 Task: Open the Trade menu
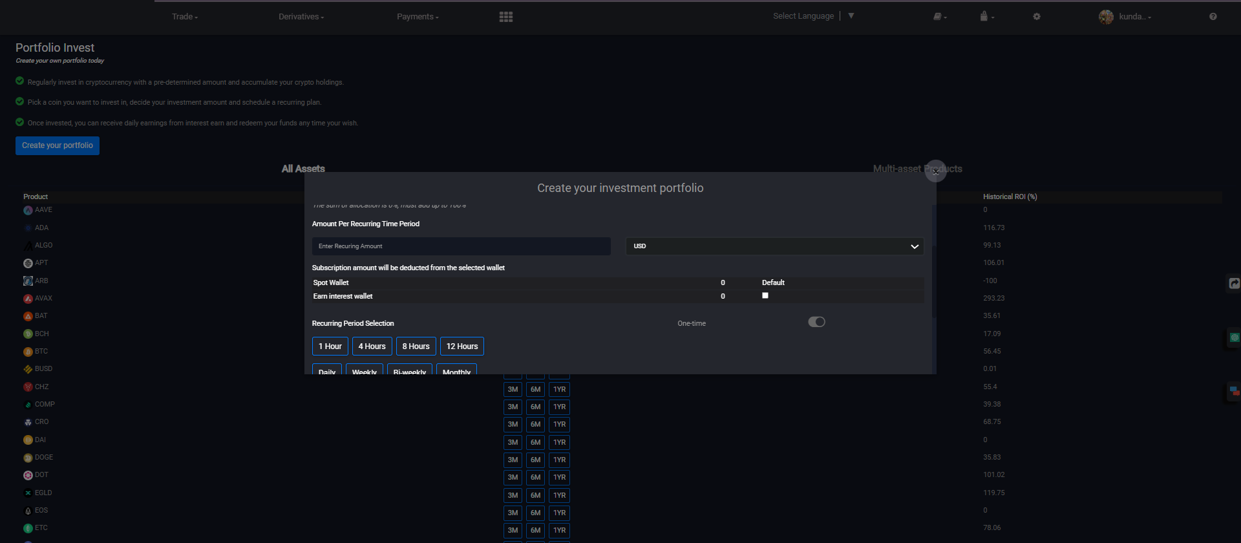[x=184, y=17]
